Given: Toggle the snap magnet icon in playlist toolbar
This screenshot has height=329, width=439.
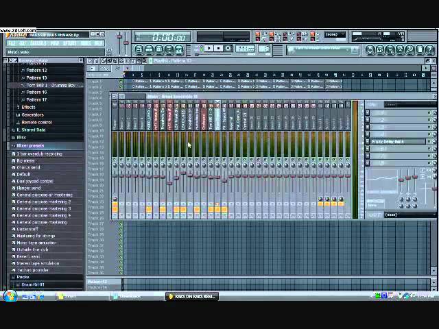Looking at the screenshot, I should click(96, 61).
